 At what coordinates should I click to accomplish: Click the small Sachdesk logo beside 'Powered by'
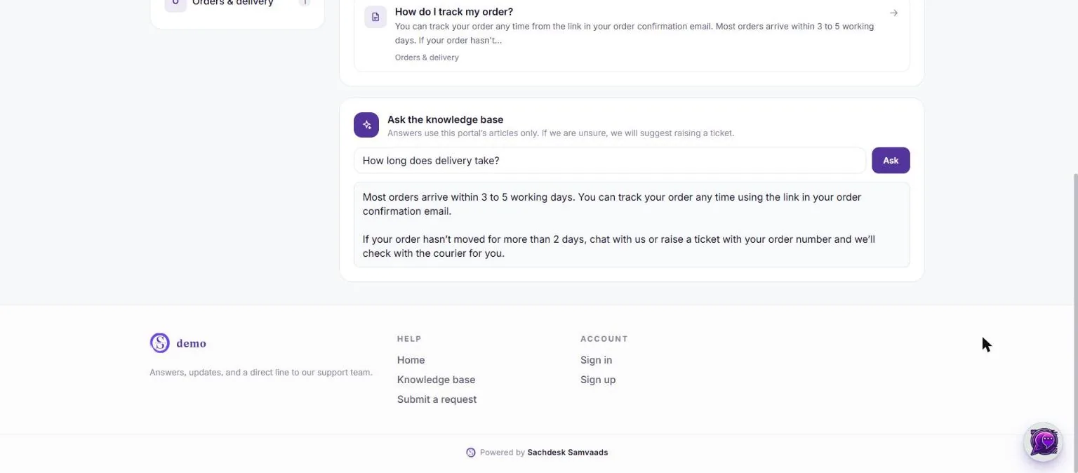click(471, 453)
